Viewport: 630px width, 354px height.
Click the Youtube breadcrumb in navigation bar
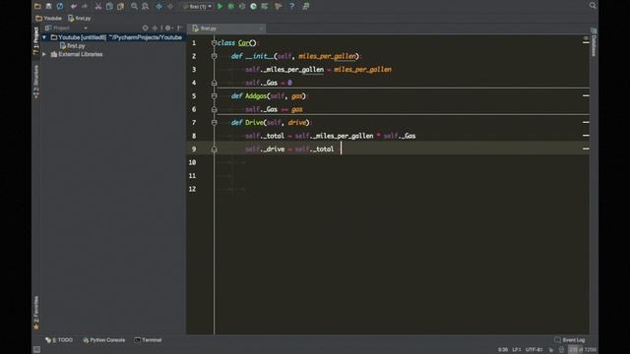click(x=48, y=18)
